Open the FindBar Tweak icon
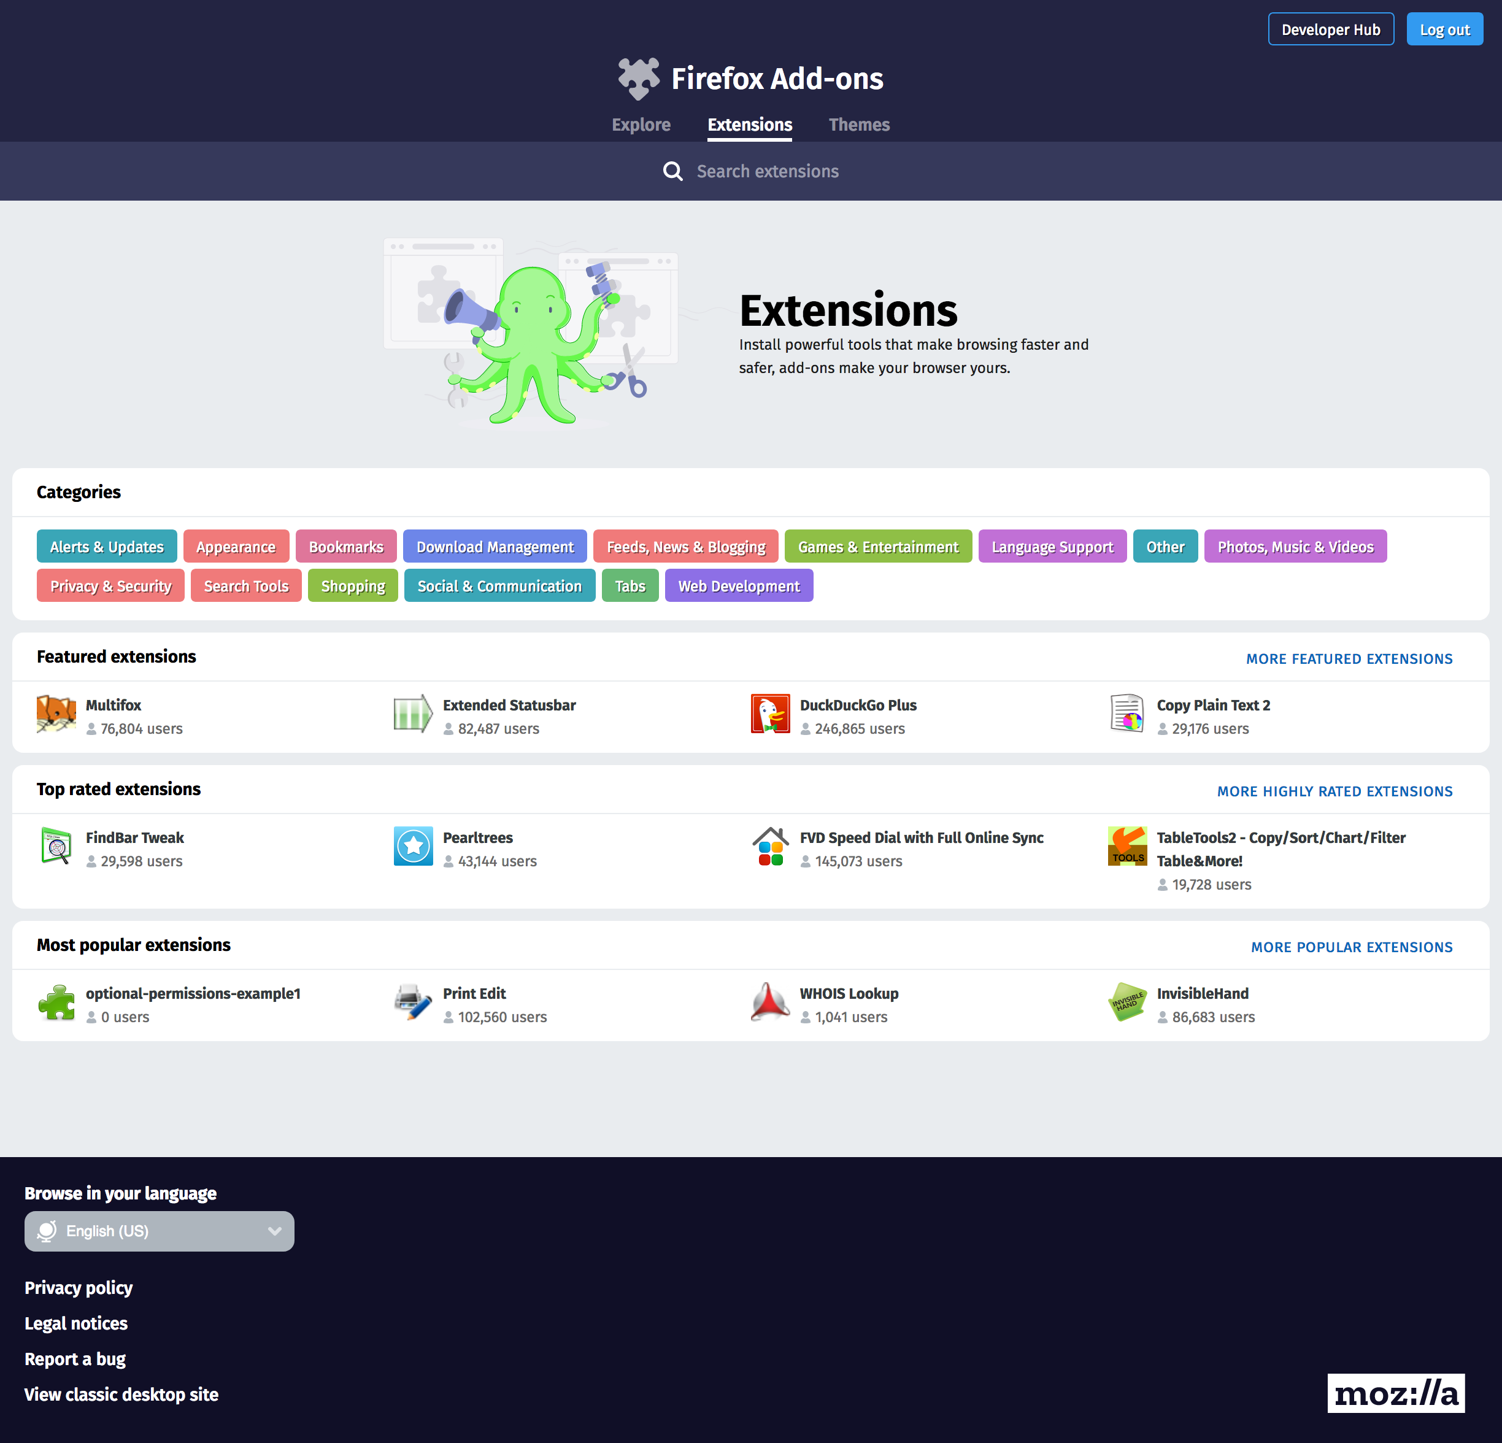 (x=56, y=847)
